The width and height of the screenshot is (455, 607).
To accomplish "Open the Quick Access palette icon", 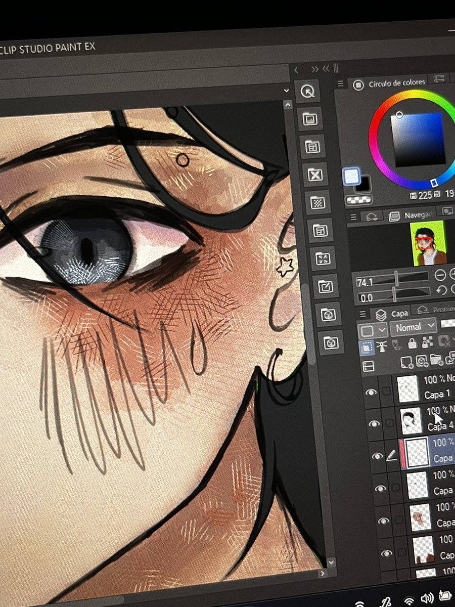I will 307,91.
